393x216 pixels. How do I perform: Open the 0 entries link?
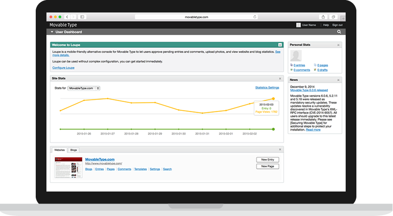point(299,65)
